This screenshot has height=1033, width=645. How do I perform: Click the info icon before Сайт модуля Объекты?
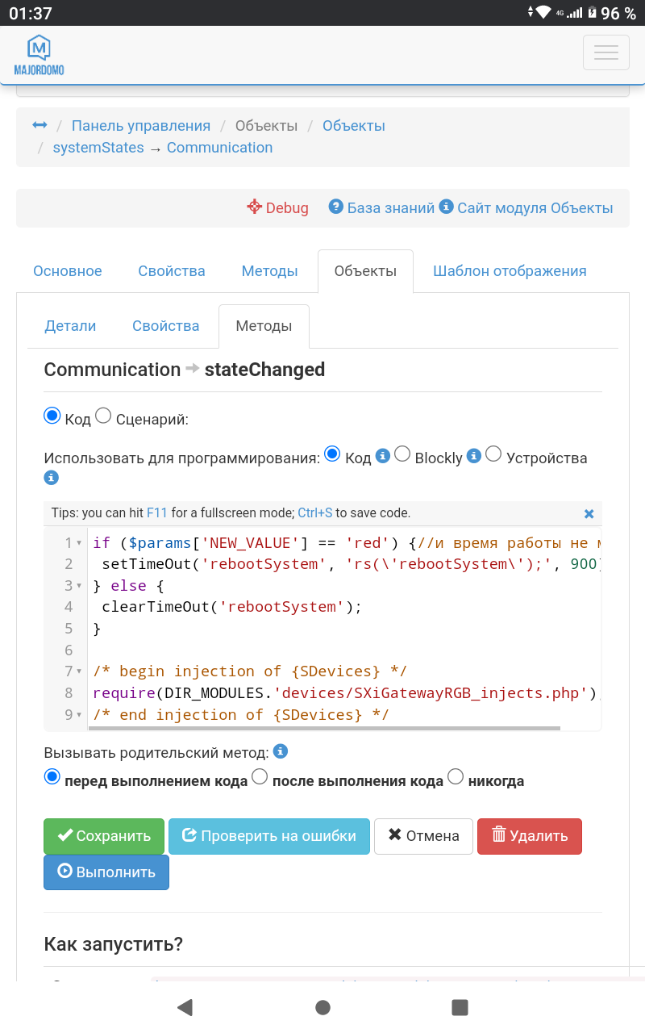click(446, 207)
